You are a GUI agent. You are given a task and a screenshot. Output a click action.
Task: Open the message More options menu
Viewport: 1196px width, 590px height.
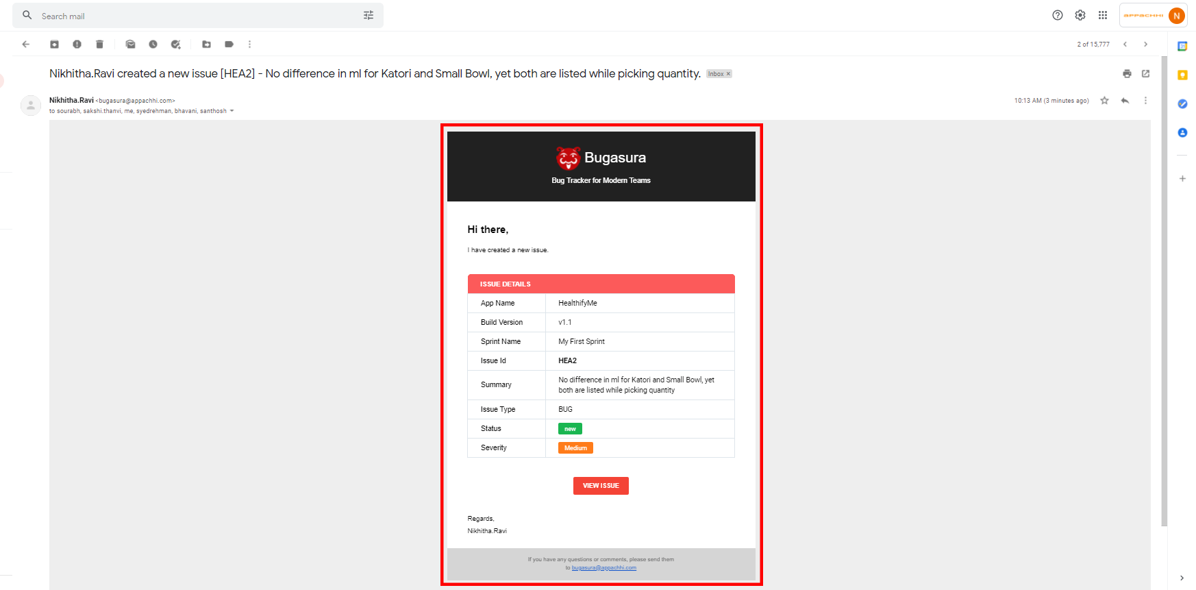coord(1145,101)
